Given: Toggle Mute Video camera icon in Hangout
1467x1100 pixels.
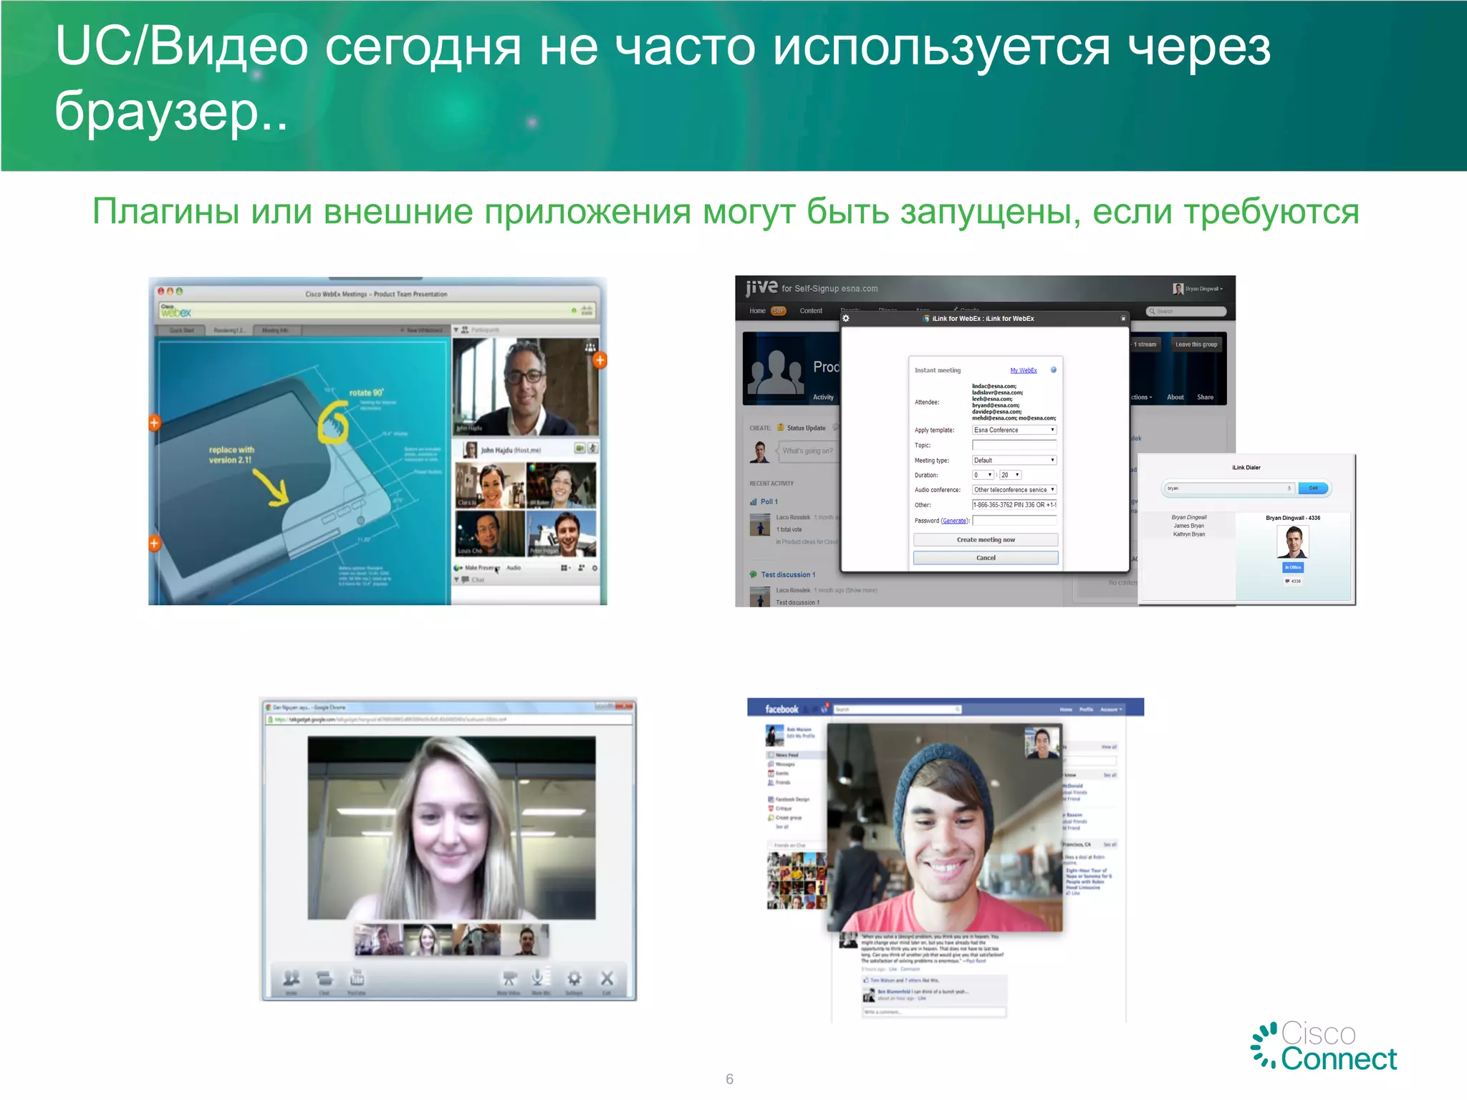Looking at the screenshot, I should coord(509,978).
